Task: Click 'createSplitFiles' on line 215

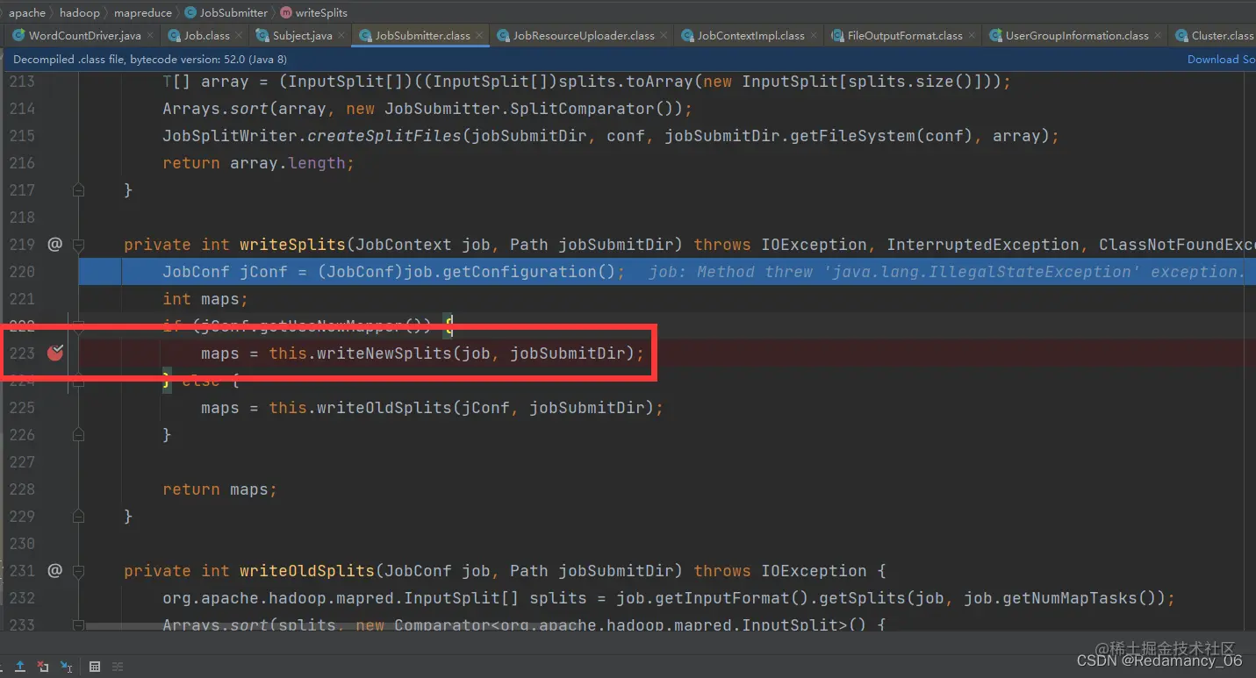Action: tap(384, 136)
